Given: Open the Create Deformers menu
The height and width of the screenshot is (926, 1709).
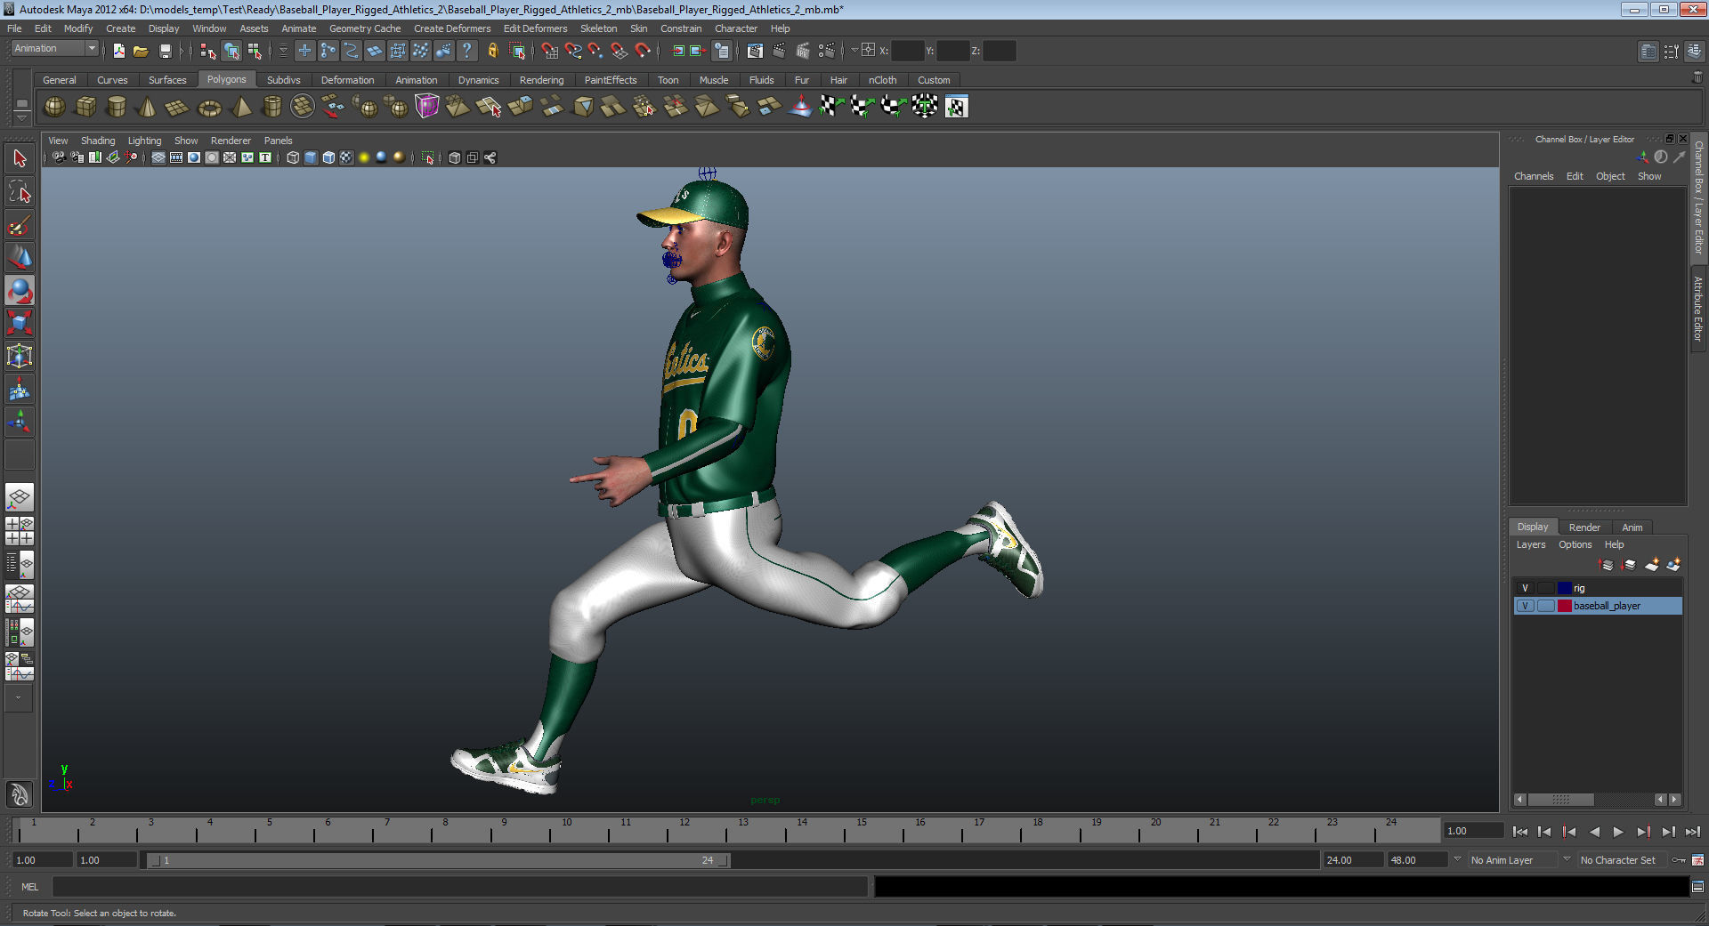Looking at the screenshot, I should click(x=451, y=28).
